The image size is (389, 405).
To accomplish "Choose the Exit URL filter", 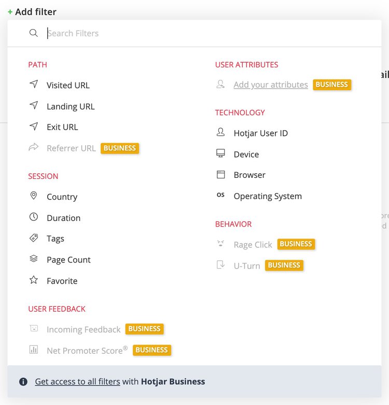I will [62, 127].
